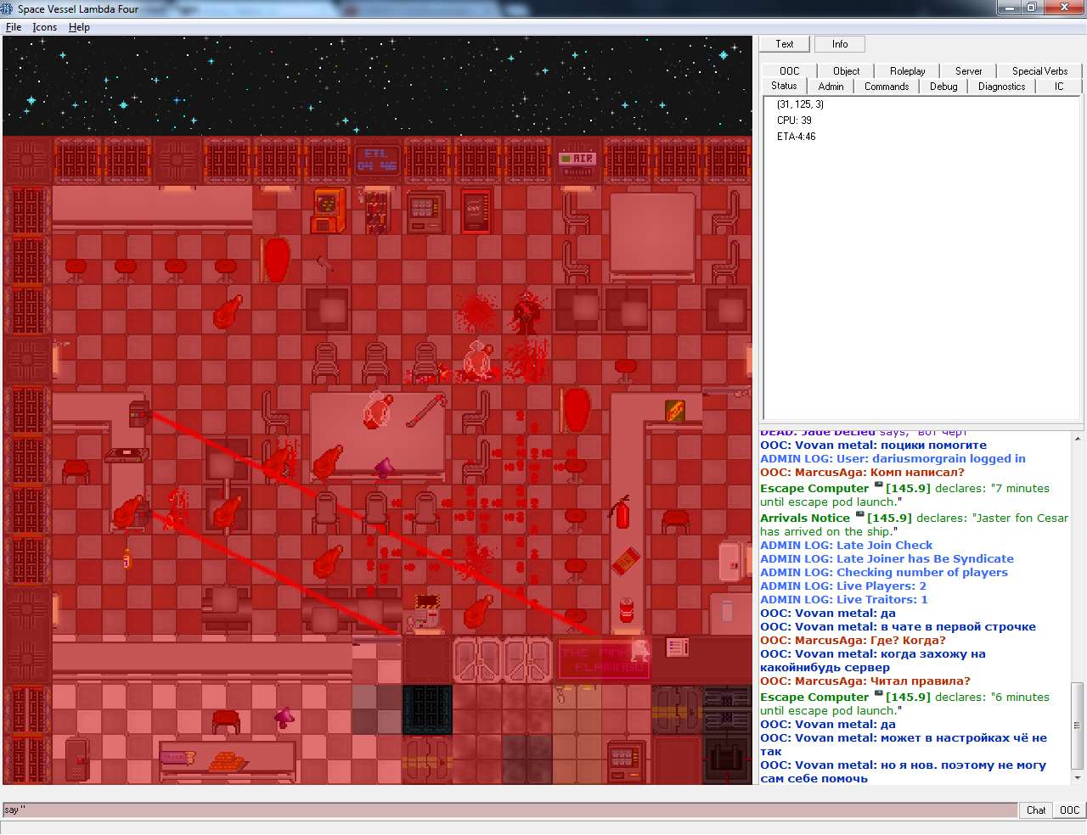The image size is (1087, 835).
Task: Click the small door in the bottom-left room
Action: point(77,759)
